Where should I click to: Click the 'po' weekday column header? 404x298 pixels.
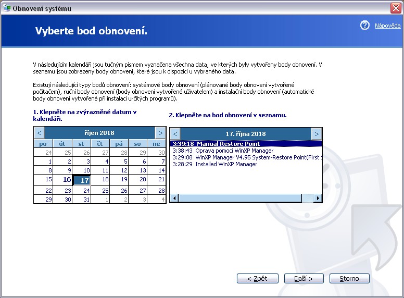pyautogui.click(x=43, y=144)
